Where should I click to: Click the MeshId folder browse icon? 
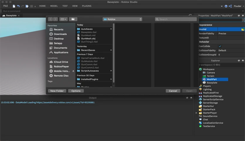tap(243, 29)
